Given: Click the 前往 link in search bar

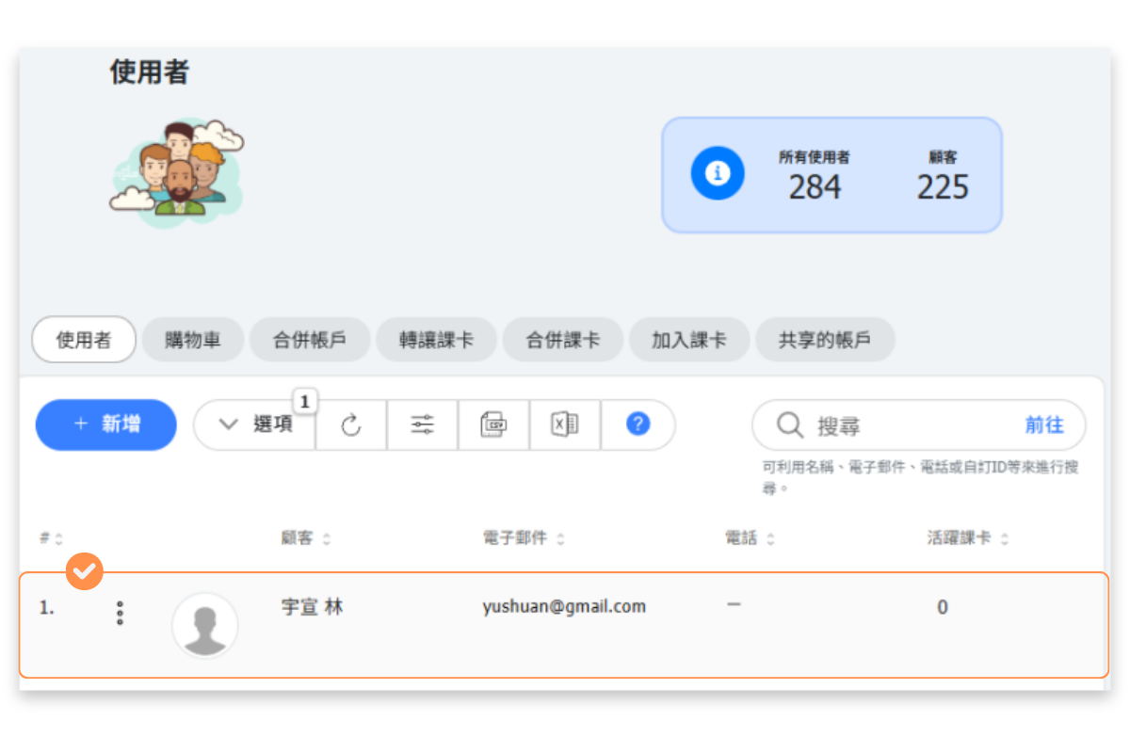Looking at the screenshot, I should pyautogui.click(x=1044, y=425).
